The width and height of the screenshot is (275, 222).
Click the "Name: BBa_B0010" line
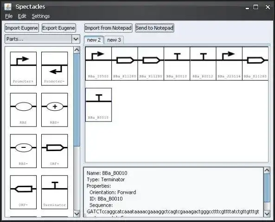[x=107, y=173]
